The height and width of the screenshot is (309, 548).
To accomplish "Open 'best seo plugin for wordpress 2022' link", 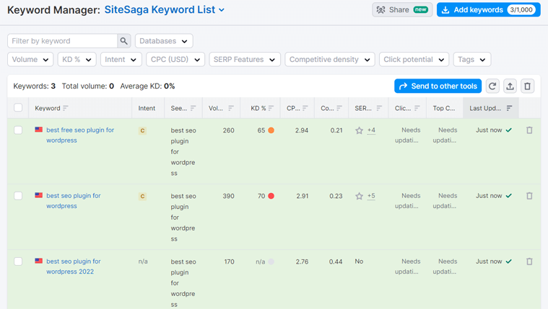I will coord(74,266).
